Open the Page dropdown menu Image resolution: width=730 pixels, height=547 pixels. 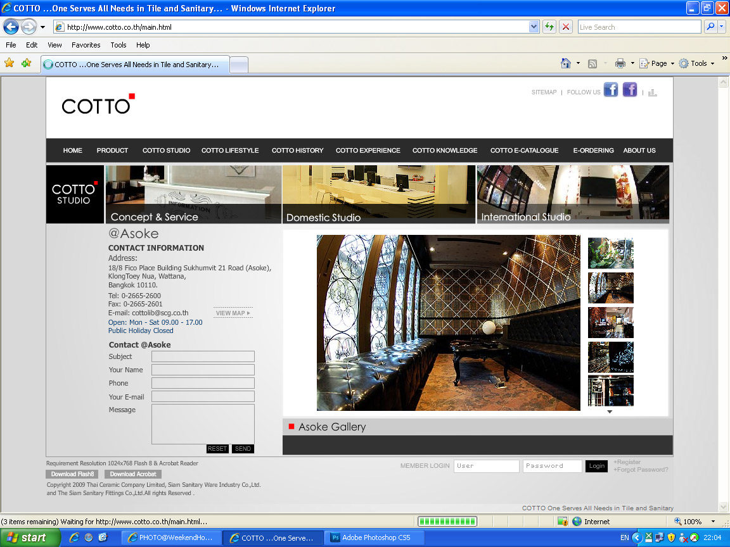point(658,63)
